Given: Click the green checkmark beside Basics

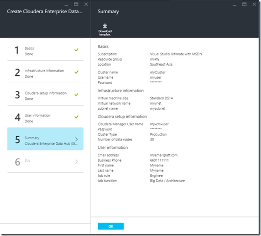Looking at the screenshot, I should point(76,49).
